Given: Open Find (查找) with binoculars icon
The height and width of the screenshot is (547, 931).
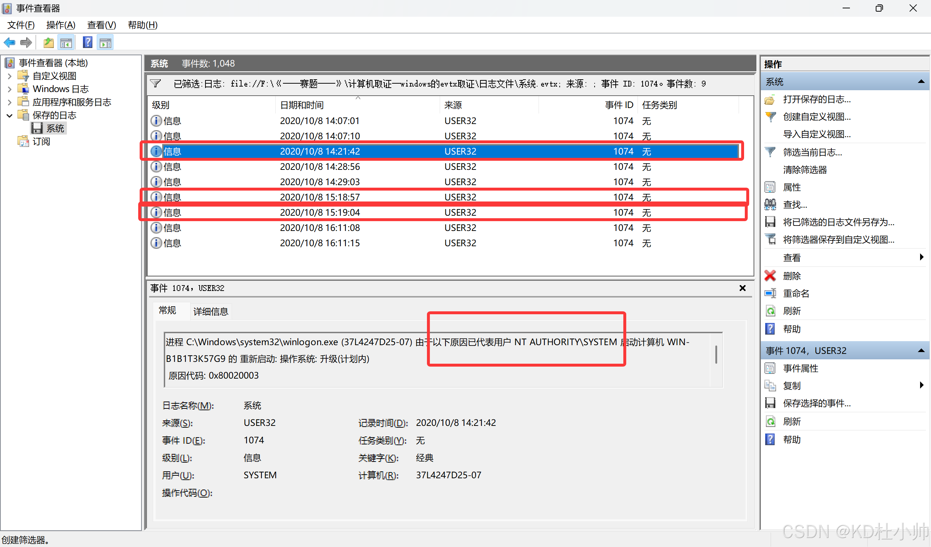Looking at the screenshot, I should click(795, 204).
